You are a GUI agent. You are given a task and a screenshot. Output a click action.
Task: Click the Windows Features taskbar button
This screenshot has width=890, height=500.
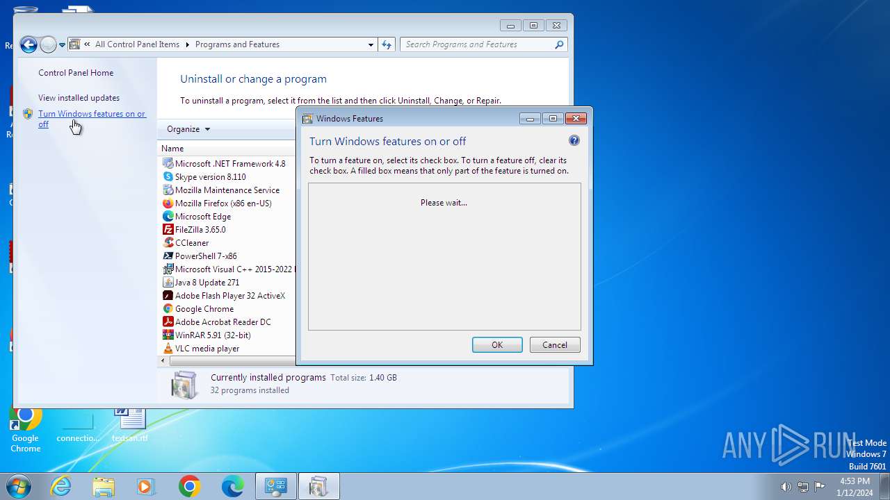(x=319, y=486)
